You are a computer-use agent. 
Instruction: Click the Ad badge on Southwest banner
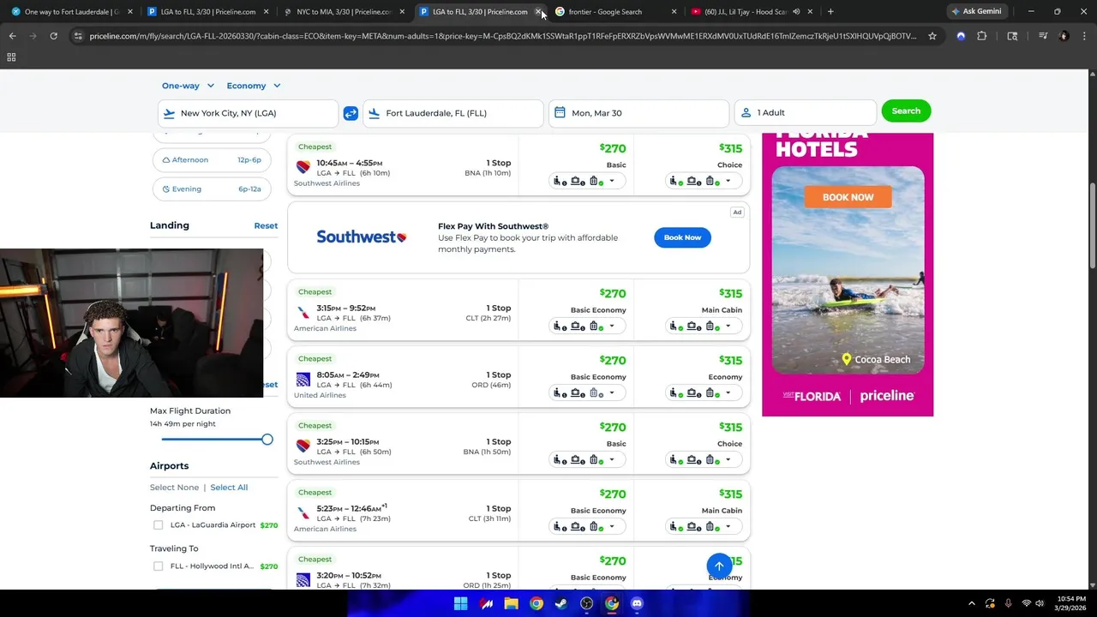(x=737, y=212)
